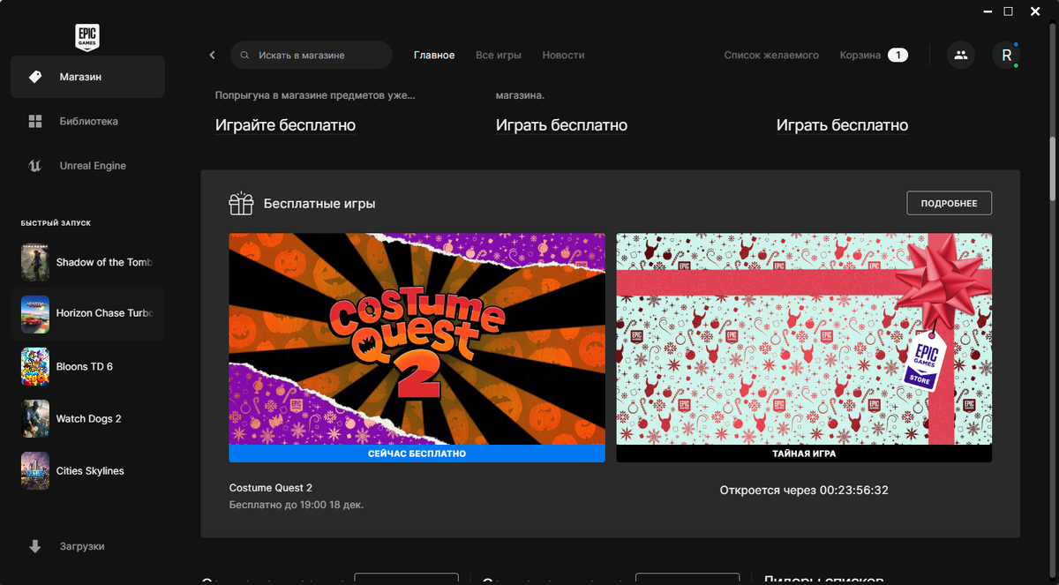
Task: Focus the store search field
Action: point(312,55)
